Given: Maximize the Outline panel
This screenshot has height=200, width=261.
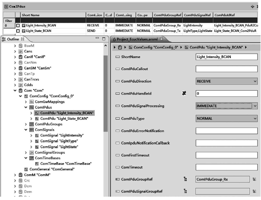Looking at the screenshot, I should [104, 39].
